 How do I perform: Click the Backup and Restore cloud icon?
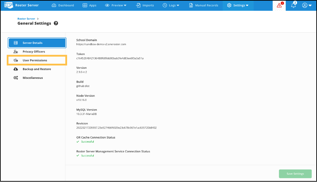16,69
